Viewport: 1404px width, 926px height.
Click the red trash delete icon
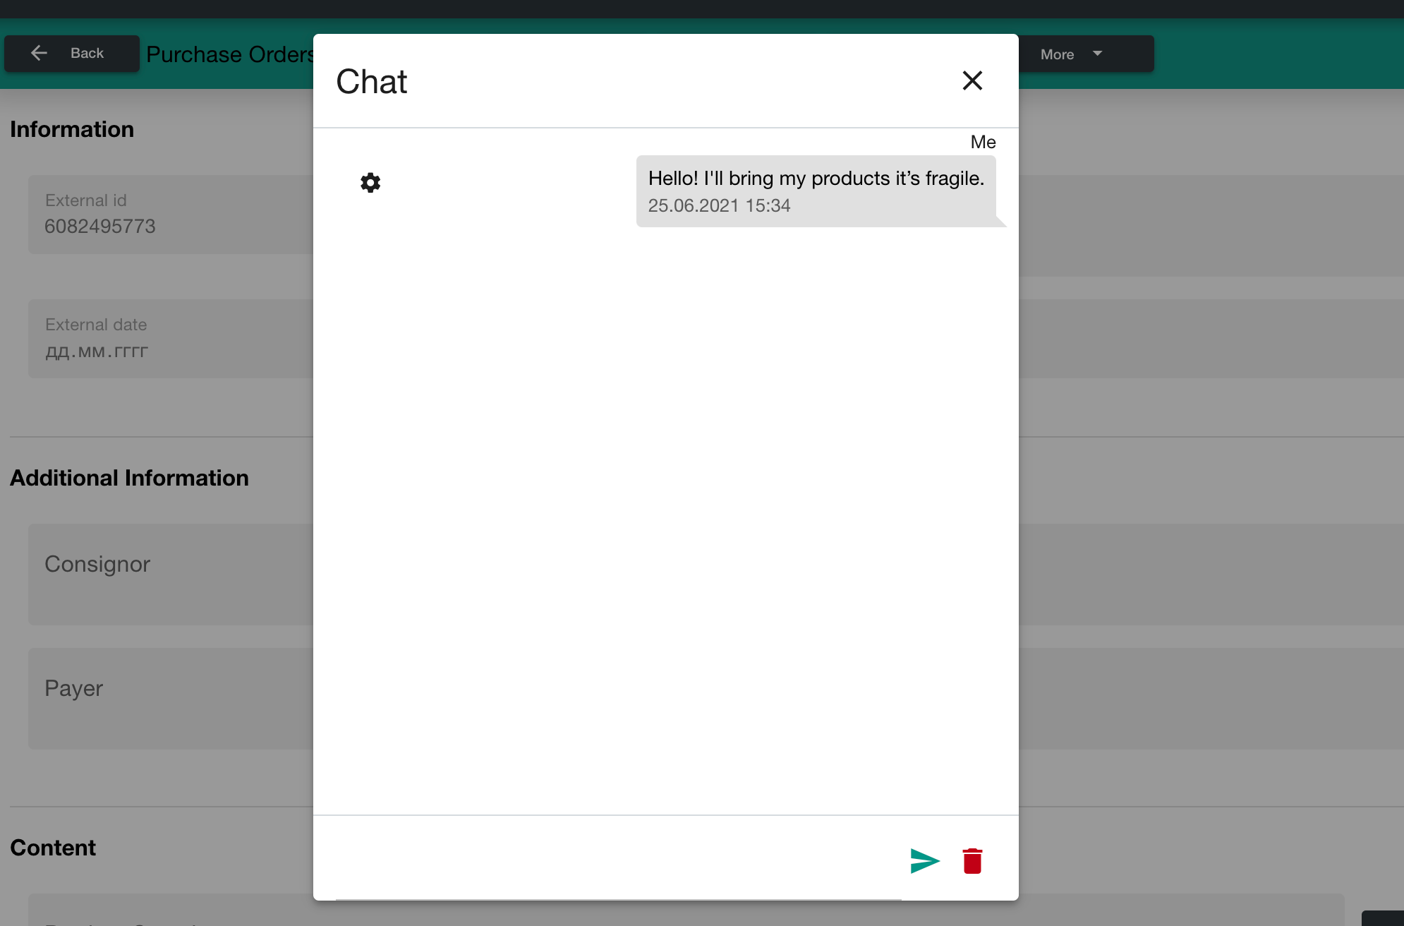point(972,861)
